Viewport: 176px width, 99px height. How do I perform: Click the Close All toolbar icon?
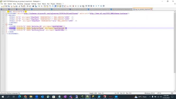pos(14,6)
